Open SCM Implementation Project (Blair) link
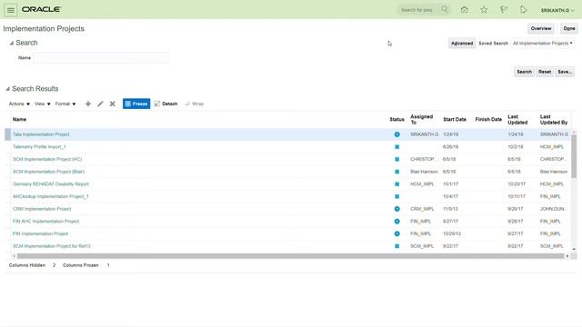Screen dimensions: 582x327 (48, 172)
